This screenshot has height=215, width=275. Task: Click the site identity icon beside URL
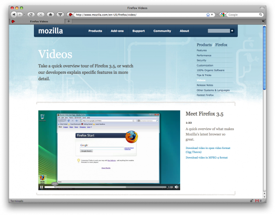(x=71, y=15)
